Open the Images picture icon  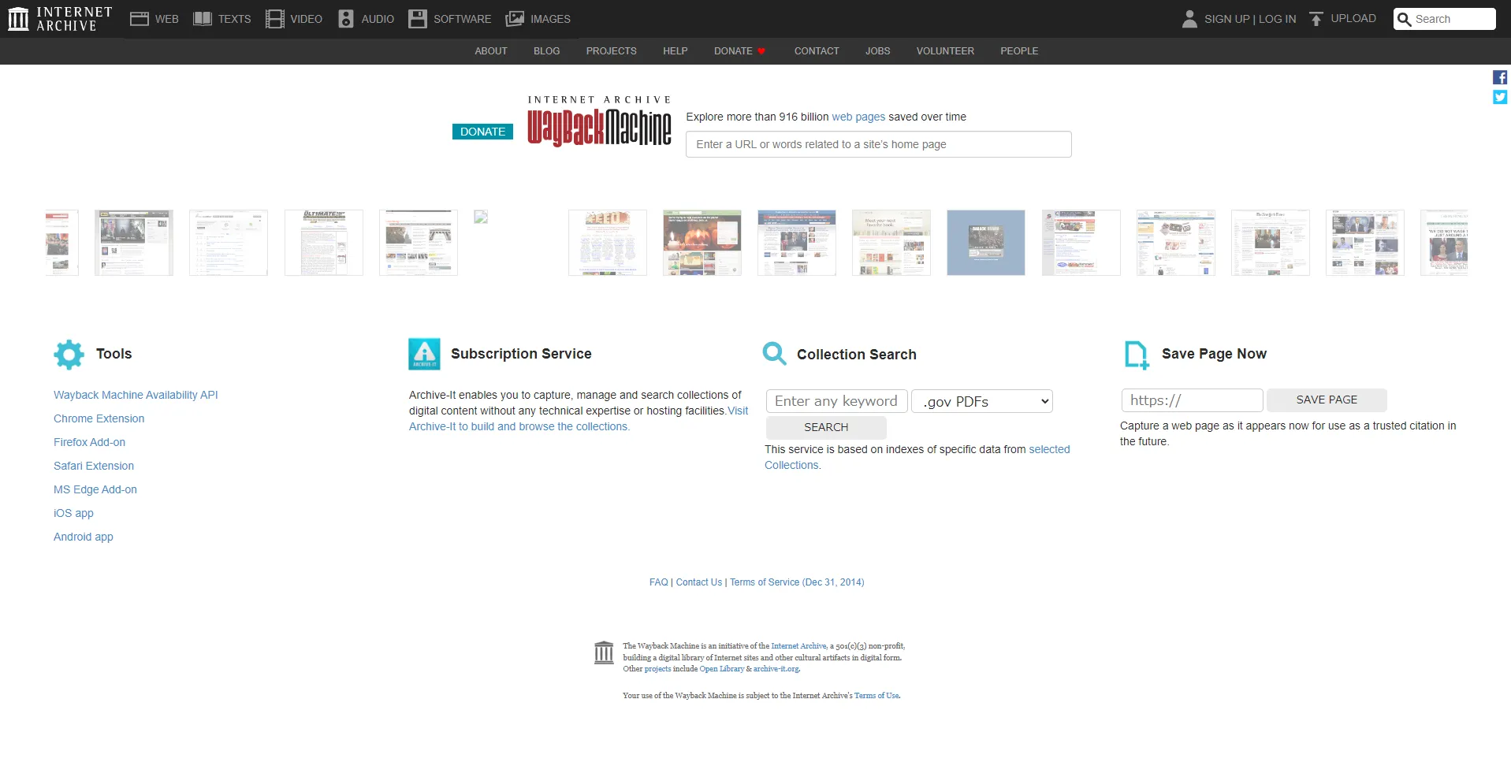tap(515, 19)
